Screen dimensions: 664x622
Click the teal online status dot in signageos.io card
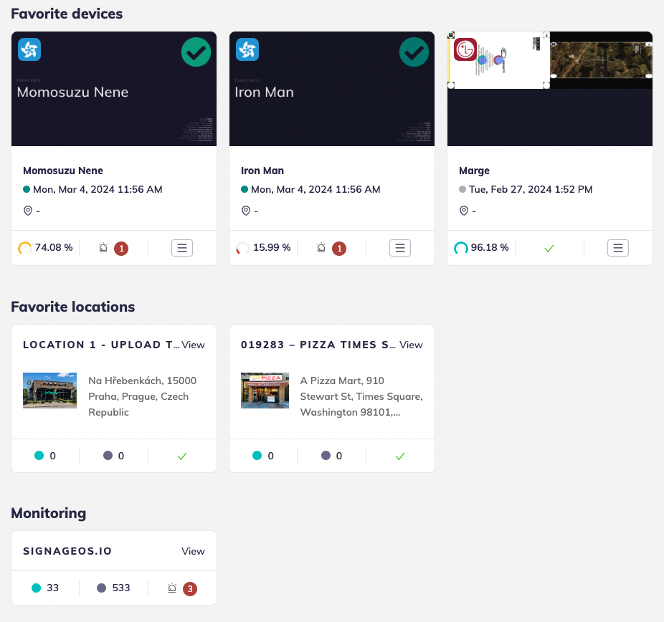(x=37, y=588)
